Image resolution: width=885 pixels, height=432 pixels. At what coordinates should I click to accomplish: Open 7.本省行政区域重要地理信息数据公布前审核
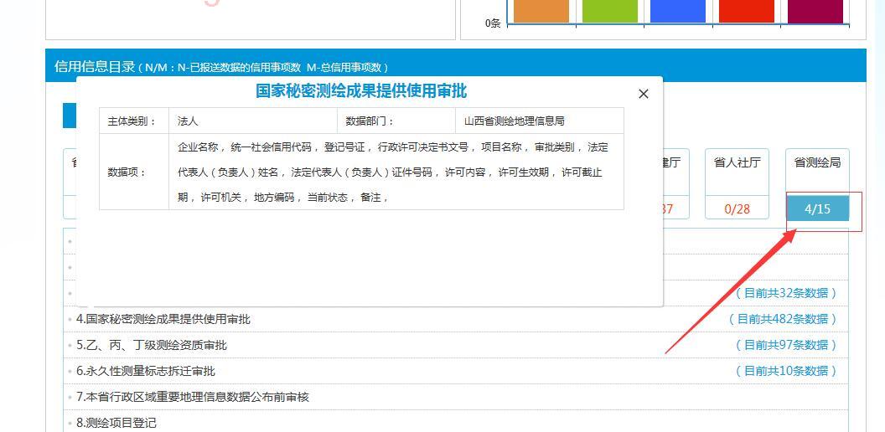pos(193,397)
